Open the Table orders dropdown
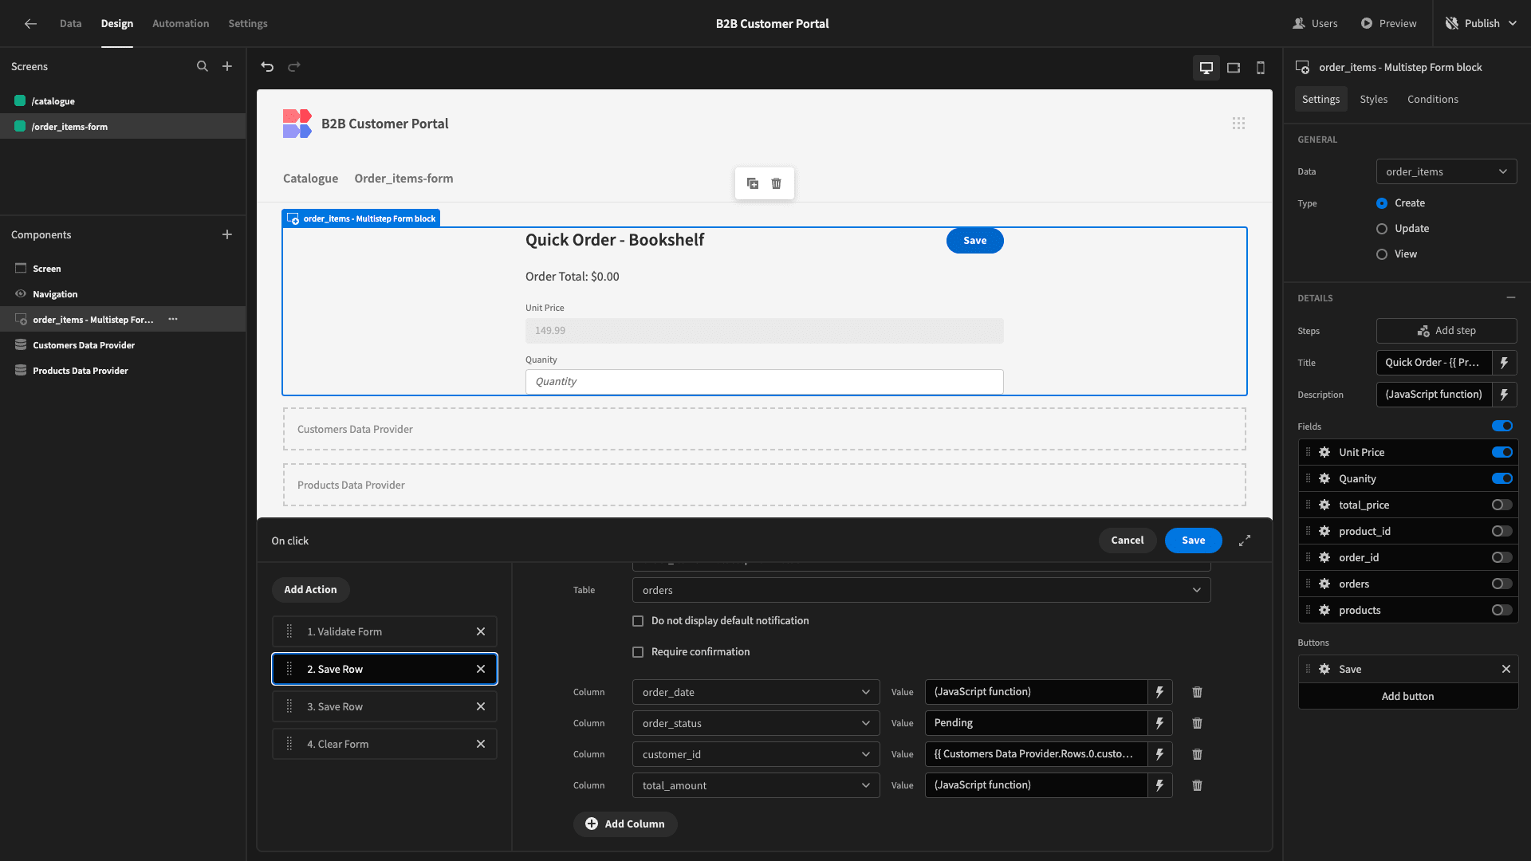Viewport: 1531px width, 861px height. tap(921, 590)
